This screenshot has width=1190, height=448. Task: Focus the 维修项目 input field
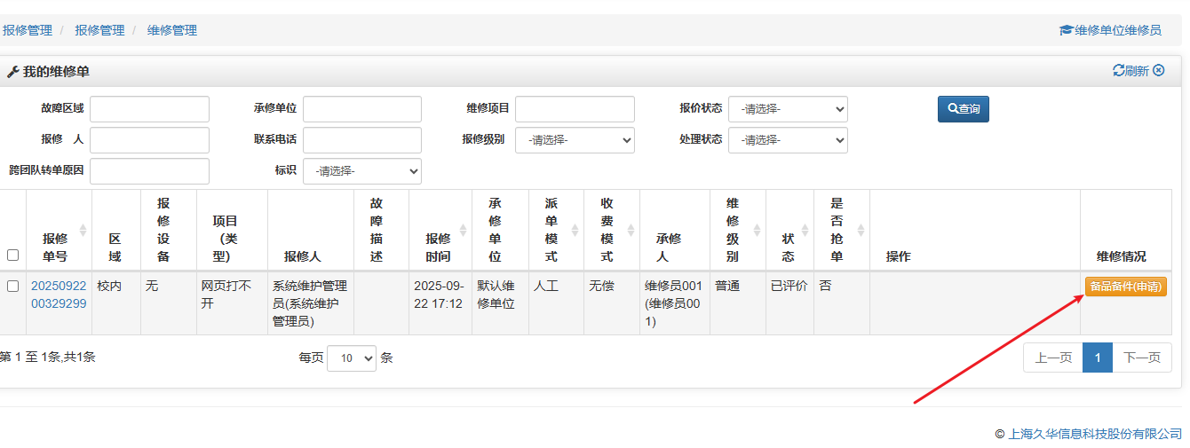575,109
